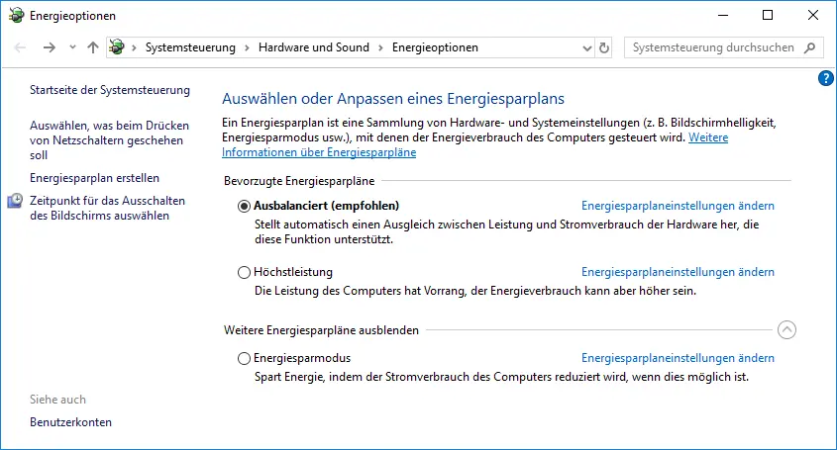
Task: Open the recent locations dropdown
Action: pos(72,47)
